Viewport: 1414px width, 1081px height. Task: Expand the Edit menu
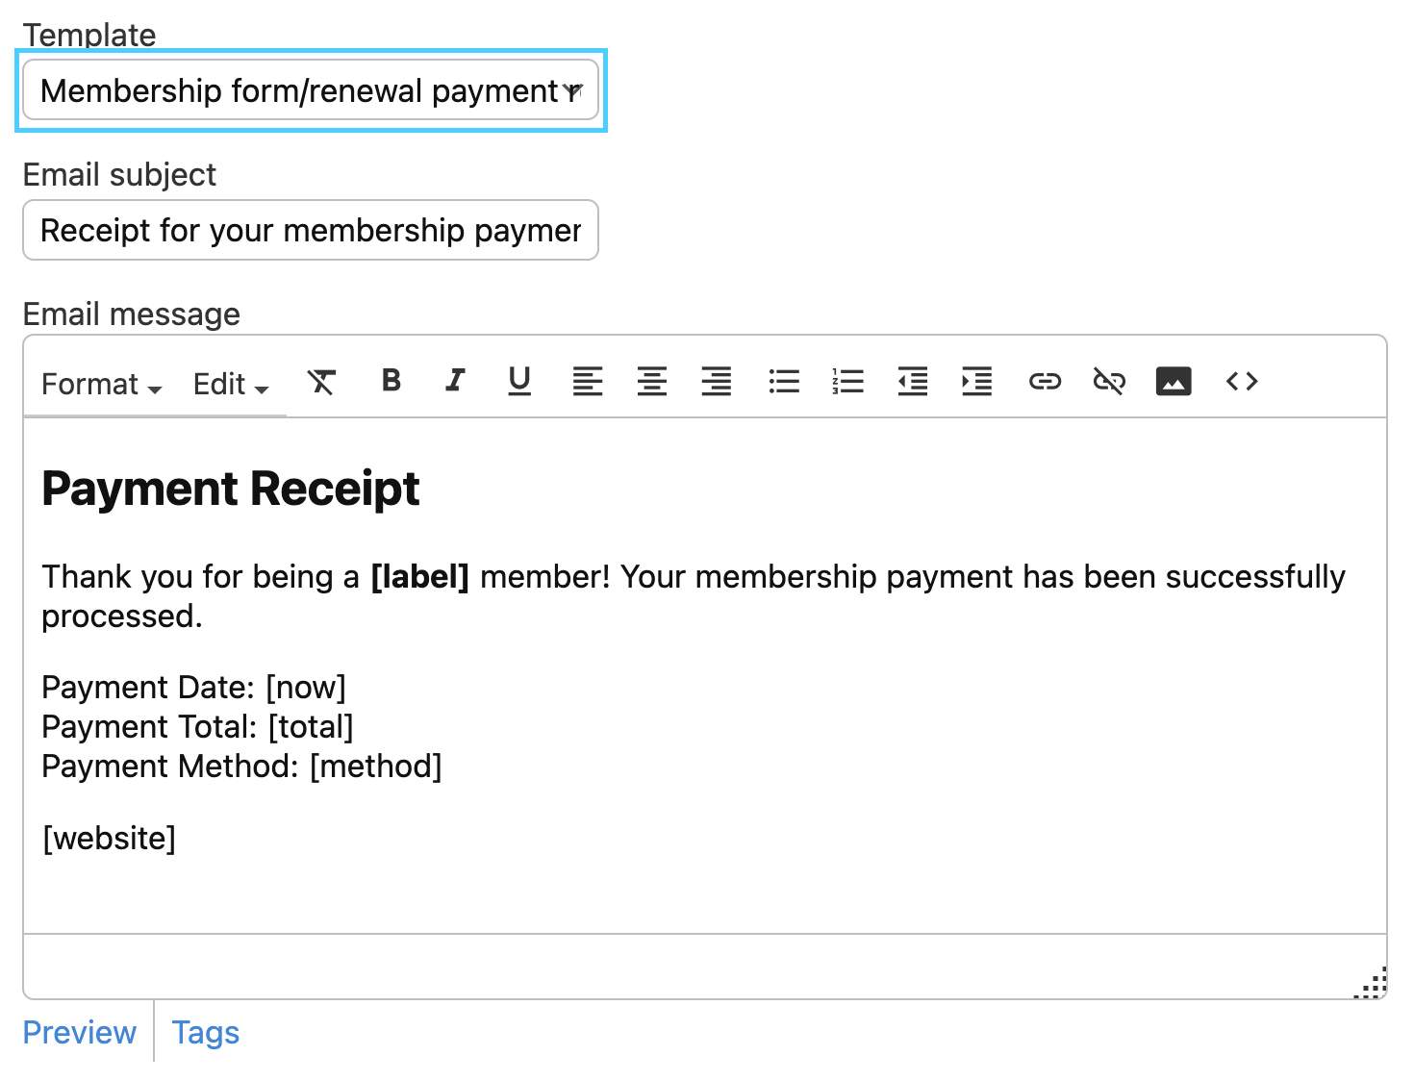231,385
